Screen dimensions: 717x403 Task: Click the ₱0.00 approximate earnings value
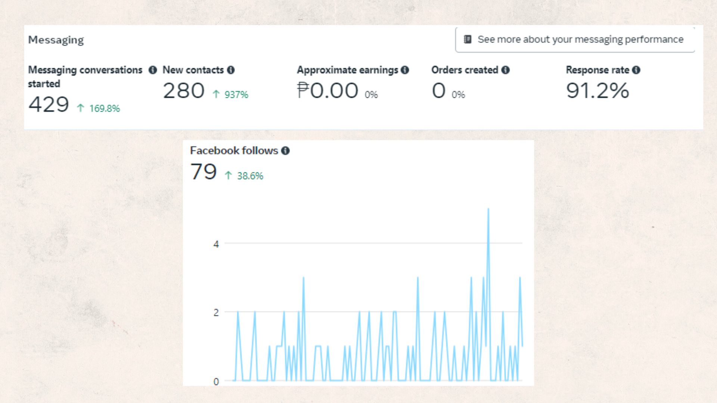click(x=328, y=91)
